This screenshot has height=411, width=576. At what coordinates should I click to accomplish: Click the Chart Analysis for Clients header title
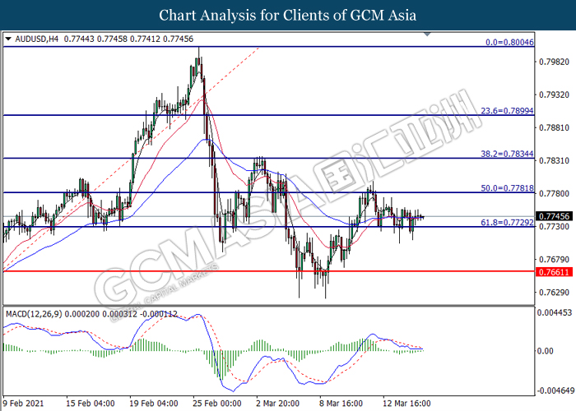point(288,15)
